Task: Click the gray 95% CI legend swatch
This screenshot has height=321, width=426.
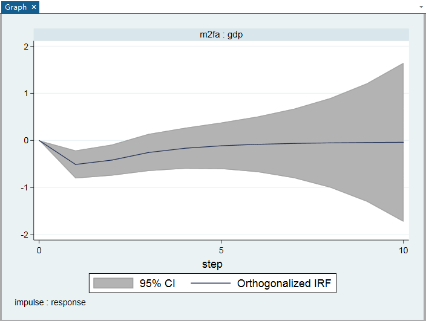Action: pos(113,283)
